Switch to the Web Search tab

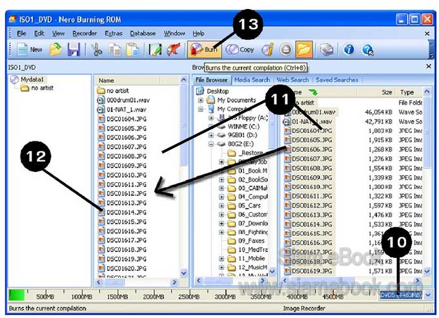[292, 80]
